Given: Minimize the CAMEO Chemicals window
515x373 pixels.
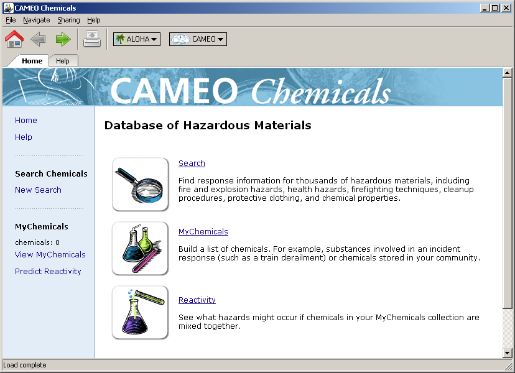Looking at the screenshot, I should pos(485,8).
